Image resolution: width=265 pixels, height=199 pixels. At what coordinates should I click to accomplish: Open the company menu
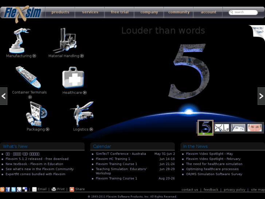pos(149,12)
